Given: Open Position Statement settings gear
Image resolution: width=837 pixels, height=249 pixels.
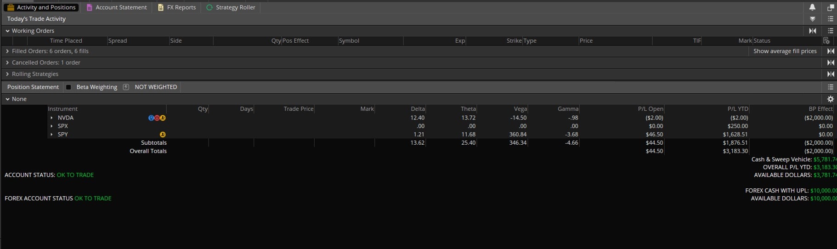Looking at the screenshot, I should [x=830, y=99].
